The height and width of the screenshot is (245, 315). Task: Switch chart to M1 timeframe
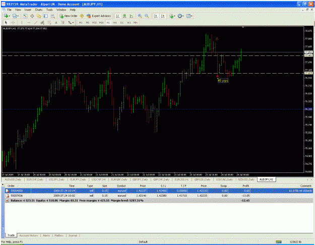click(x=81, y=23)
